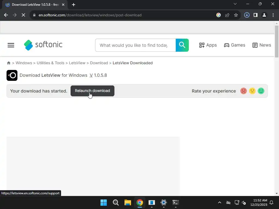The width and height of the screenshot is (279, 209).
Task: Open Settings gear in taskbar
Action: coord(164,202)
